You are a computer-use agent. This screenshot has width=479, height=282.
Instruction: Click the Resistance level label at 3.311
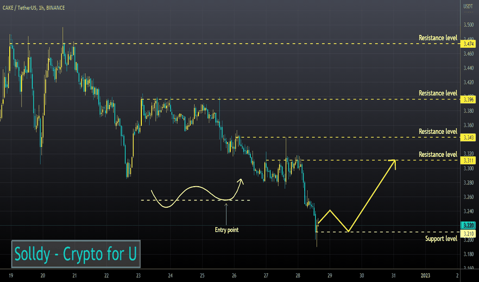click(438, 154)
